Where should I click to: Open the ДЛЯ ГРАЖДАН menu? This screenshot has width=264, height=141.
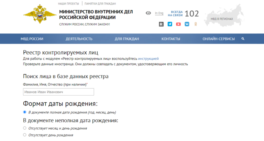click(x=127, y=39)
